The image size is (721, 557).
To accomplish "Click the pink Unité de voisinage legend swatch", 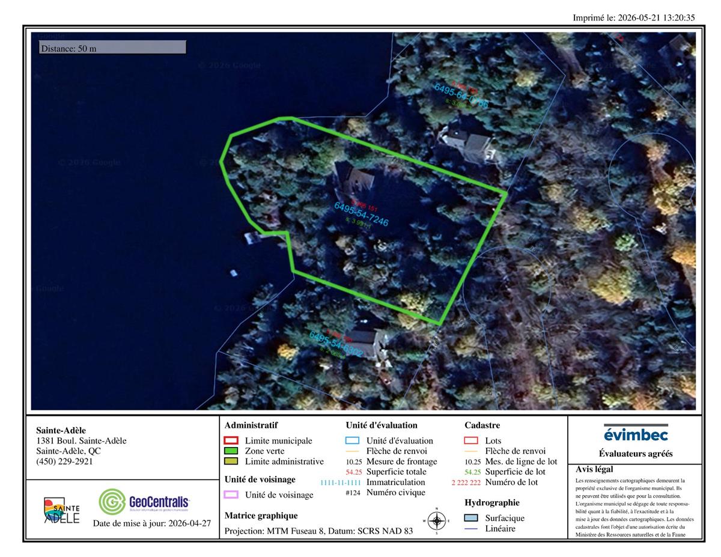I will pos(231,495).
